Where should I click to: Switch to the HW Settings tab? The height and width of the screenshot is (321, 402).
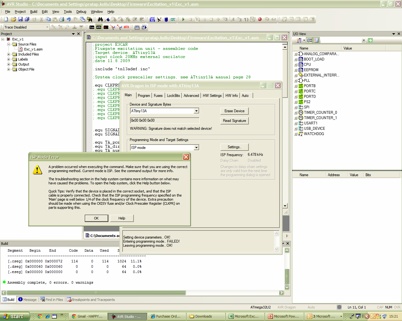[212, 96]
